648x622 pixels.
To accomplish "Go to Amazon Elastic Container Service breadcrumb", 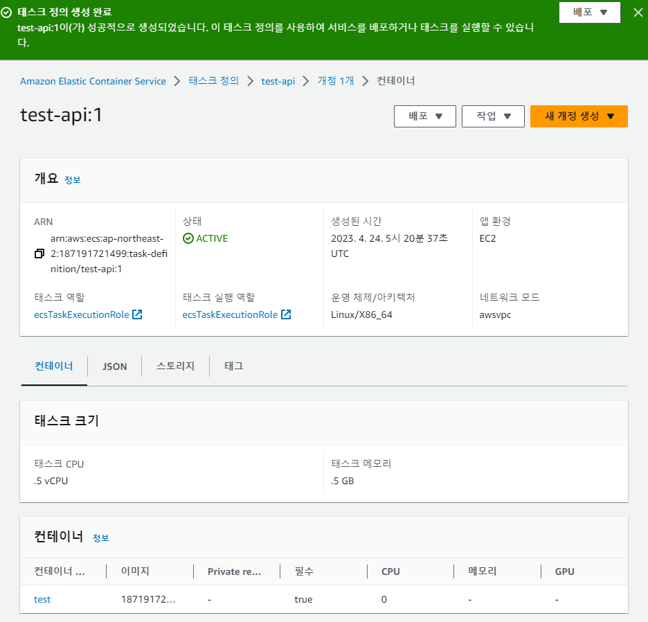I will [x=93, y=81].
